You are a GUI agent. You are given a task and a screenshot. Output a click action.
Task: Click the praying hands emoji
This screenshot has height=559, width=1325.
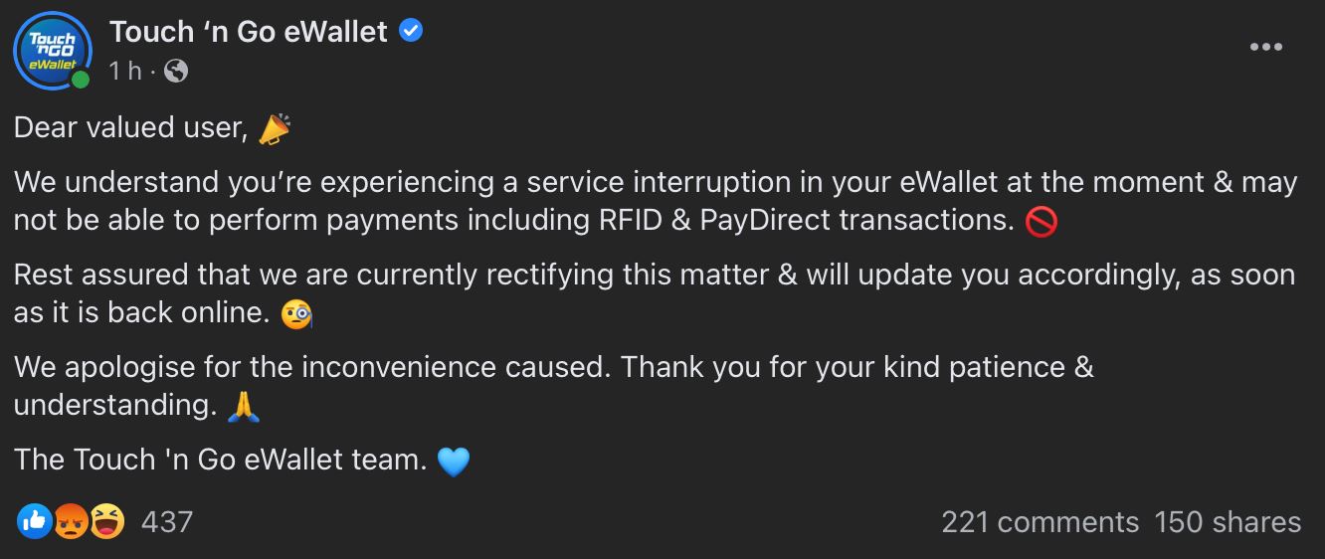244,406
